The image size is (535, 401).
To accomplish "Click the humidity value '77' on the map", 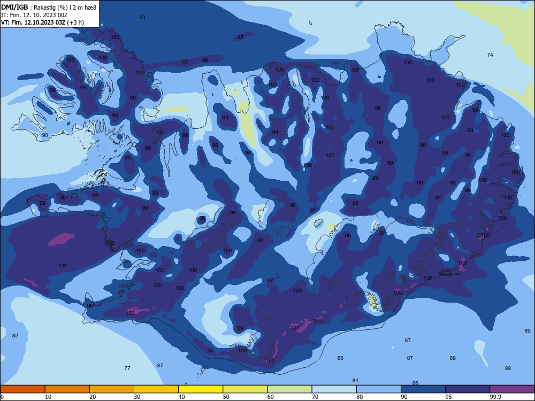I will click(127, 368).
